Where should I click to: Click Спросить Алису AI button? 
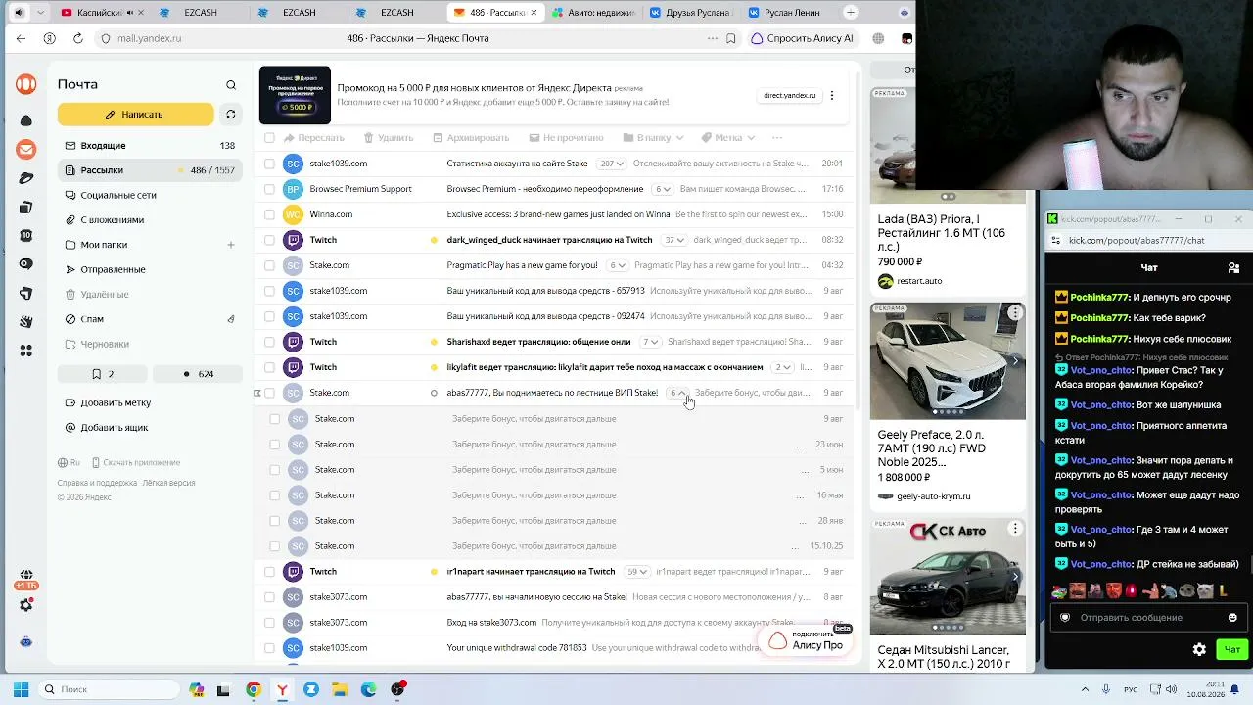(x=802, y=38)
